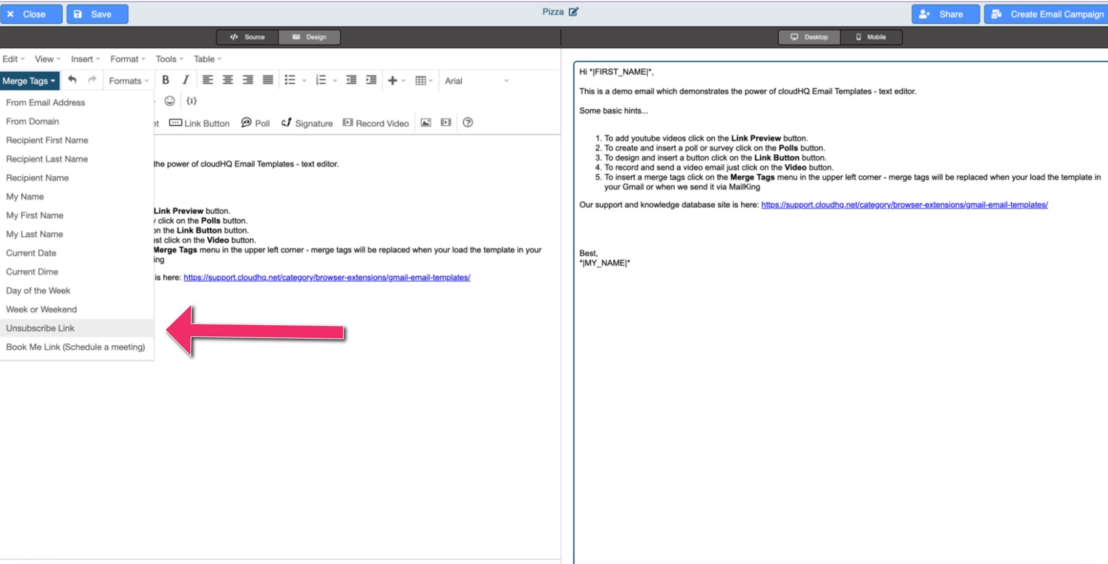
Task: Switch to Source view
Action: 247,37
